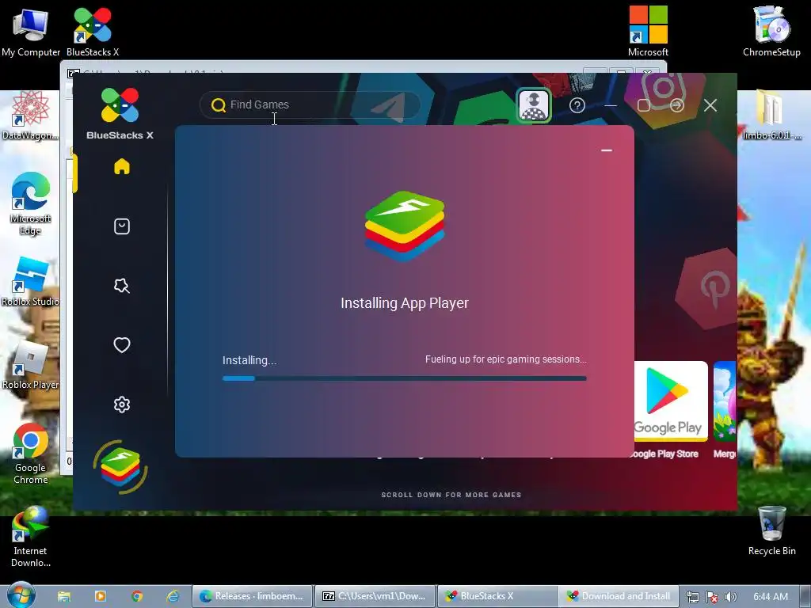Open Roblox Player desktop shortcut
This screenshot has width=811, height=608.
pos(30,366)
